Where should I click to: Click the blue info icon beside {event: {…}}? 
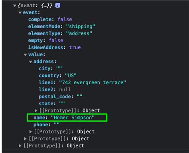pyautogui.click(x=58, y=6)
